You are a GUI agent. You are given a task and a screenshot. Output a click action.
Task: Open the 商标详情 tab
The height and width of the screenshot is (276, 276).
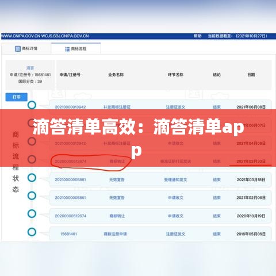tap(26, 48)
